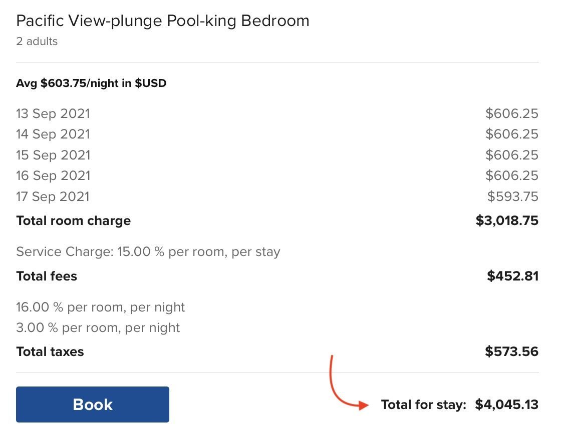This screenshot has height=436, width=569.
Task: Click the 3.00 % per room tax line
Action: [x=98, y=327]
